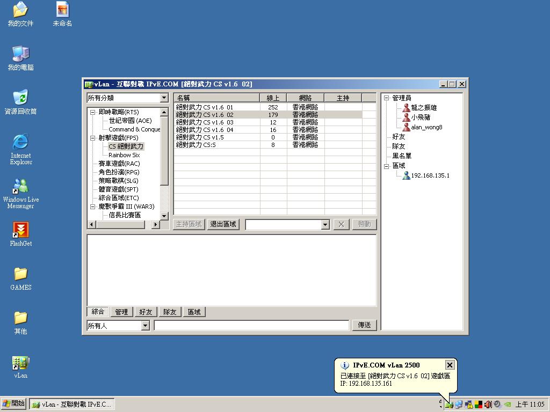Sort room list by 主持 column

pos(343,98)
